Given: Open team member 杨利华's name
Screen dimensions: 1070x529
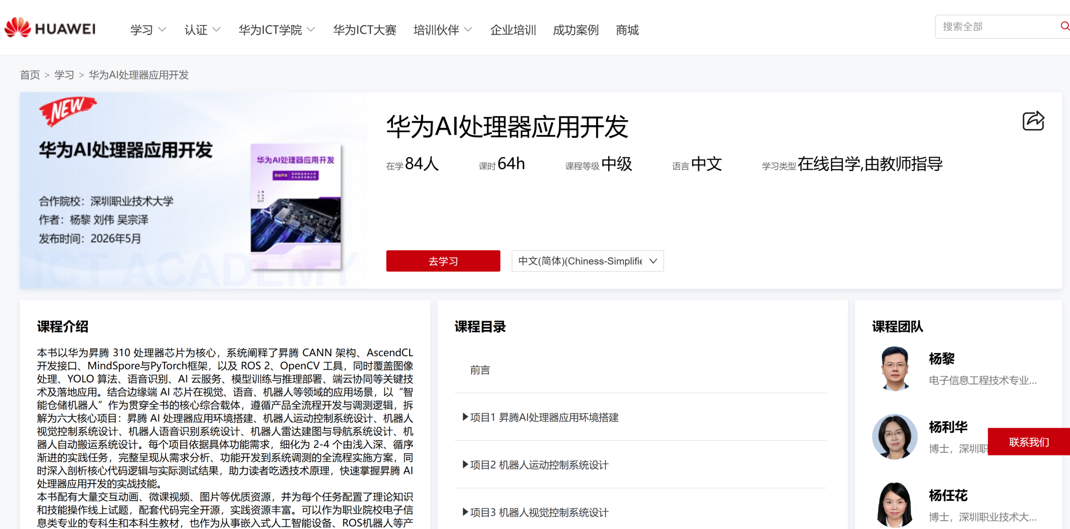Looking at the screenshot, I should click(x=948, y=427).
